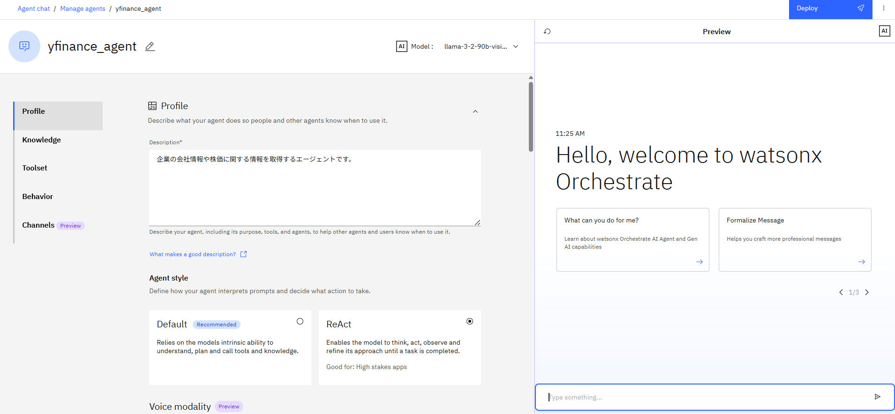Click the vertical scrollbar of settings panel

(531, 117)
